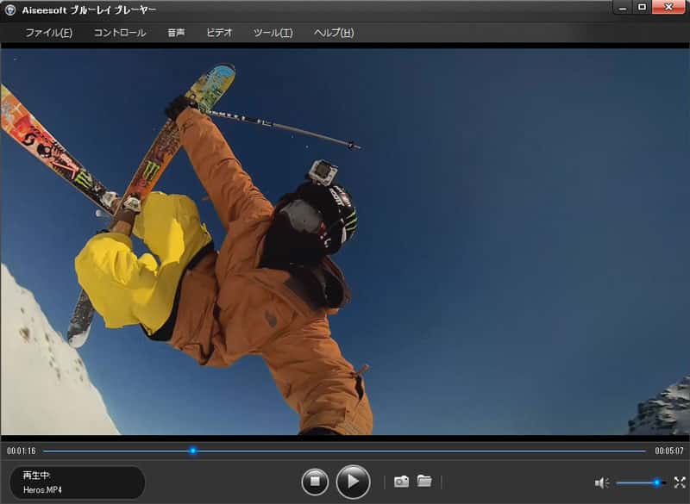Open the ビデオ menu
The image size is (690, 504).
219,33
